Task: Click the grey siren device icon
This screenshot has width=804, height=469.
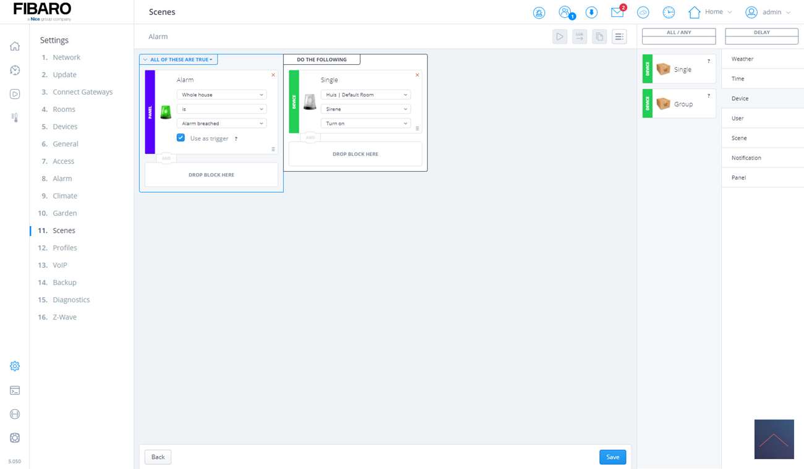Action: 310,102
